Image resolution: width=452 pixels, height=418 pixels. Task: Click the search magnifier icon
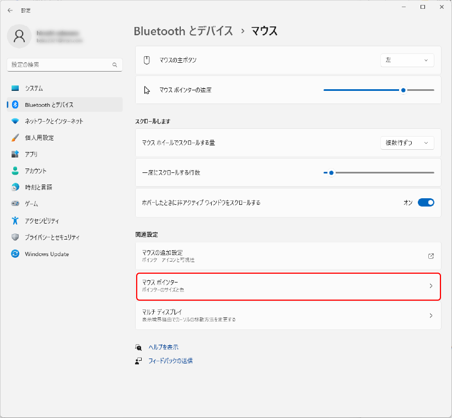click(115, 65)
